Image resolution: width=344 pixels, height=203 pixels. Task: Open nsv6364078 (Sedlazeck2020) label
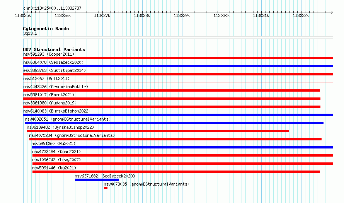click(53, 62)
